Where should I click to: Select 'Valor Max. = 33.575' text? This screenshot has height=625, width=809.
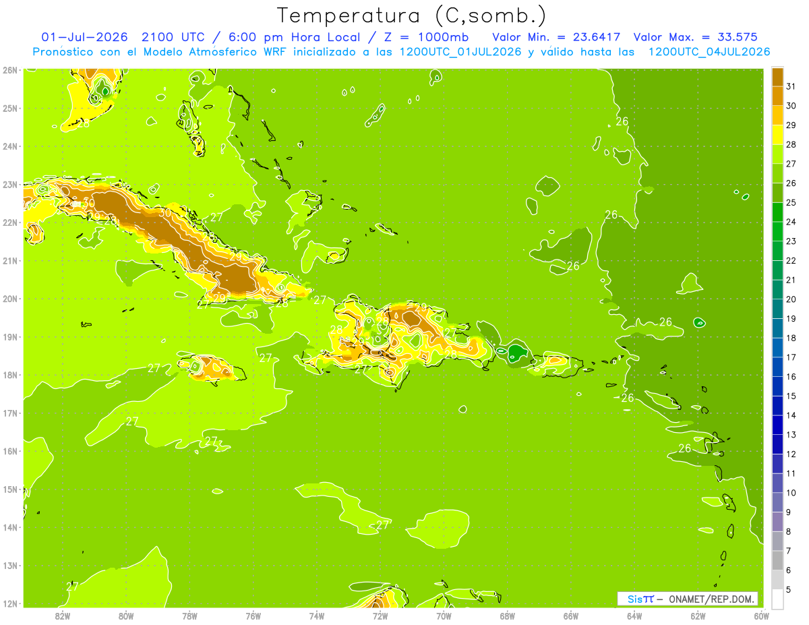[x=696, y=36]
